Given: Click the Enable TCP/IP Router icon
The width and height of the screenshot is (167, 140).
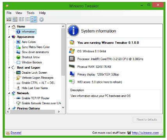Looking at the screenshot, I should (18, 98).
